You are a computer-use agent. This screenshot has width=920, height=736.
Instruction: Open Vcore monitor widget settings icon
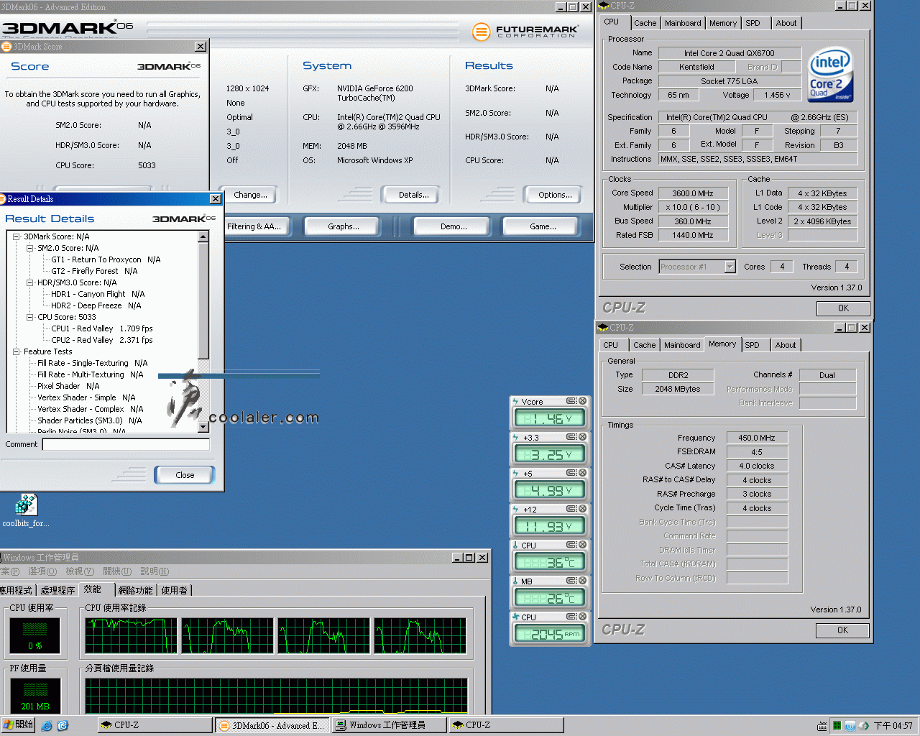pos(571,401)
